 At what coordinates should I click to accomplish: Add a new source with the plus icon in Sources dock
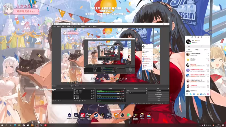[75, 101]
